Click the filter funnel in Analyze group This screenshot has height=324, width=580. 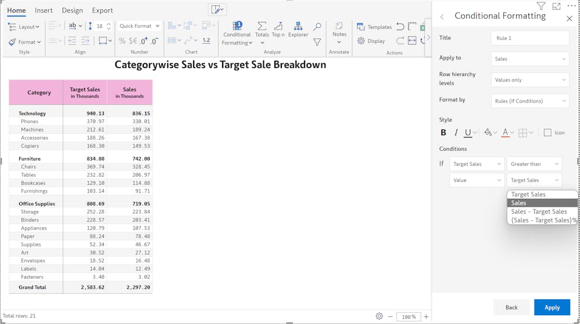point(317,42)
